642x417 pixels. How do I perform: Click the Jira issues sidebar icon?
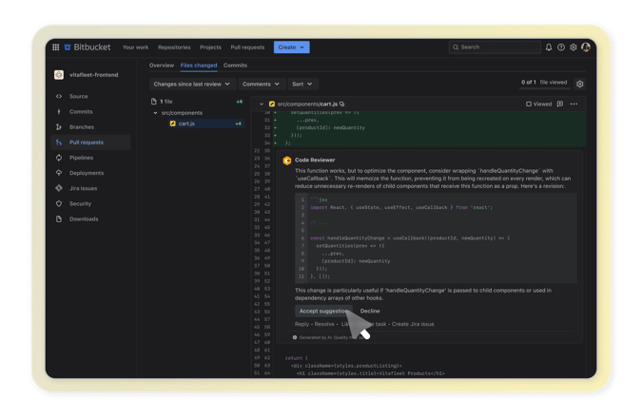coord(59,188)
